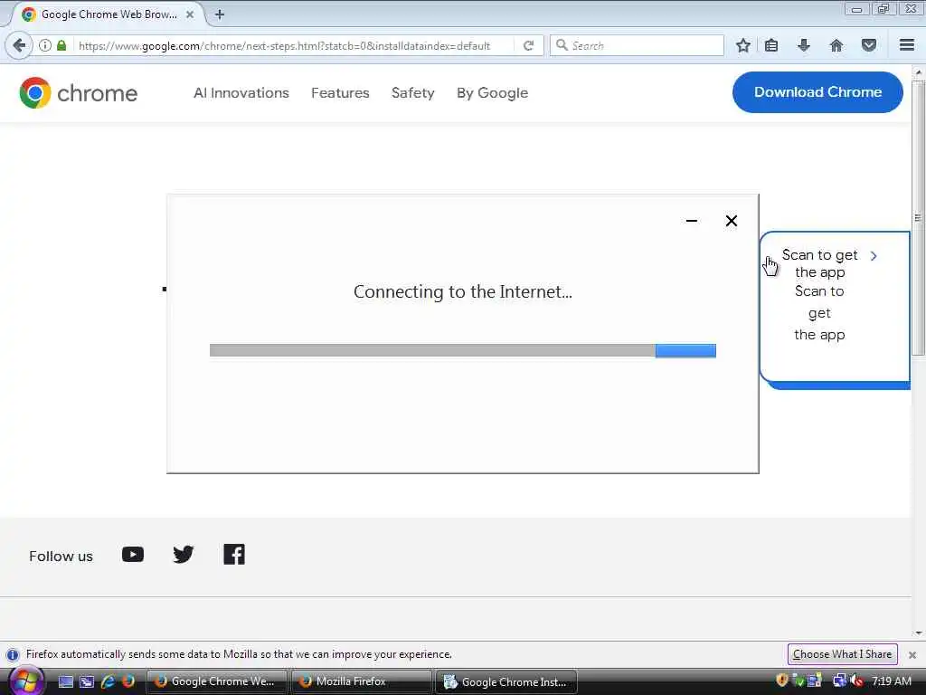Viewport: 926px width, 695px height.
Task: Close the Chrome installer dialog
Action: point(731,221)
